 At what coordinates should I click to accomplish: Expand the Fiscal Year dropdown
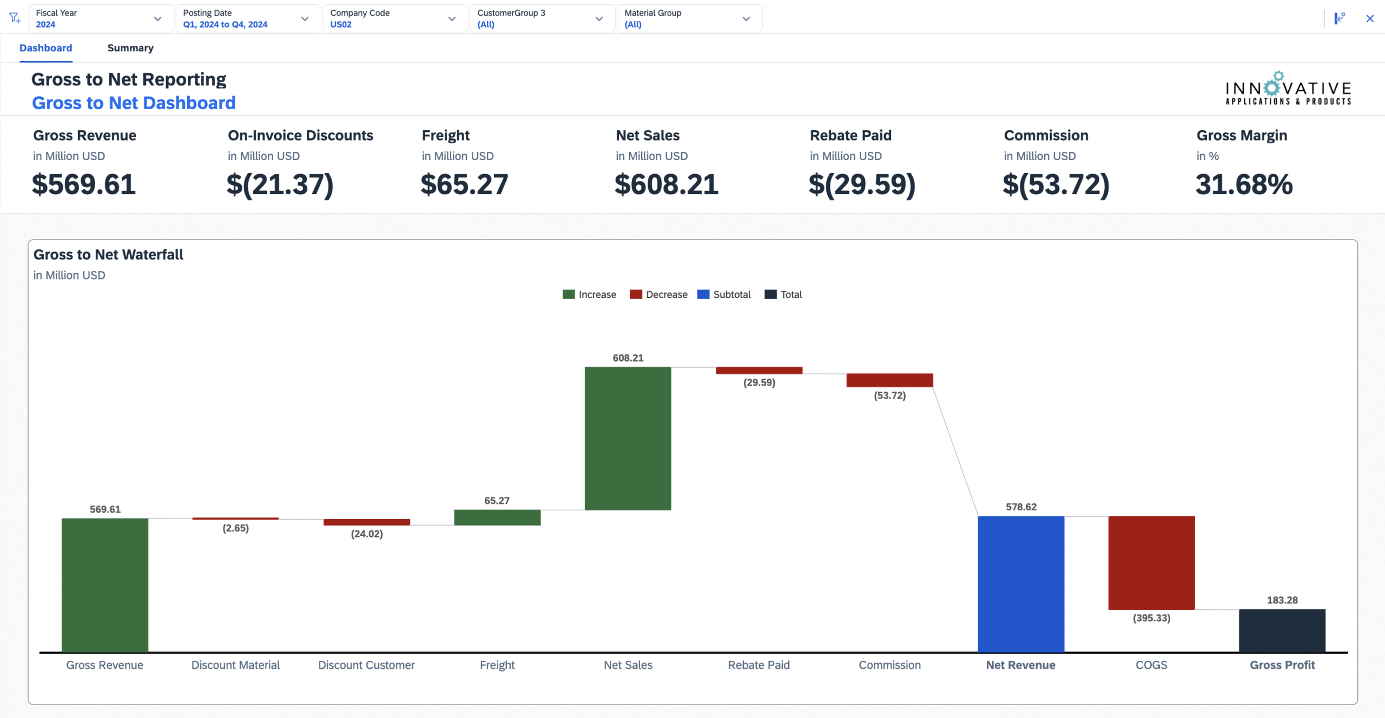pos(157,19)
